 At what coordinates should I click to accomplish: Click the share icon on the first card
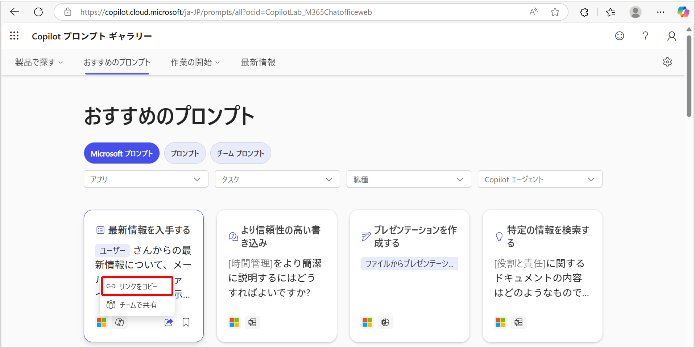pos(169,322)
